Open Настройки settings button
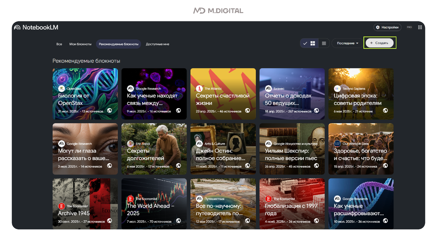The image size is (437, 245). point(387,27)
